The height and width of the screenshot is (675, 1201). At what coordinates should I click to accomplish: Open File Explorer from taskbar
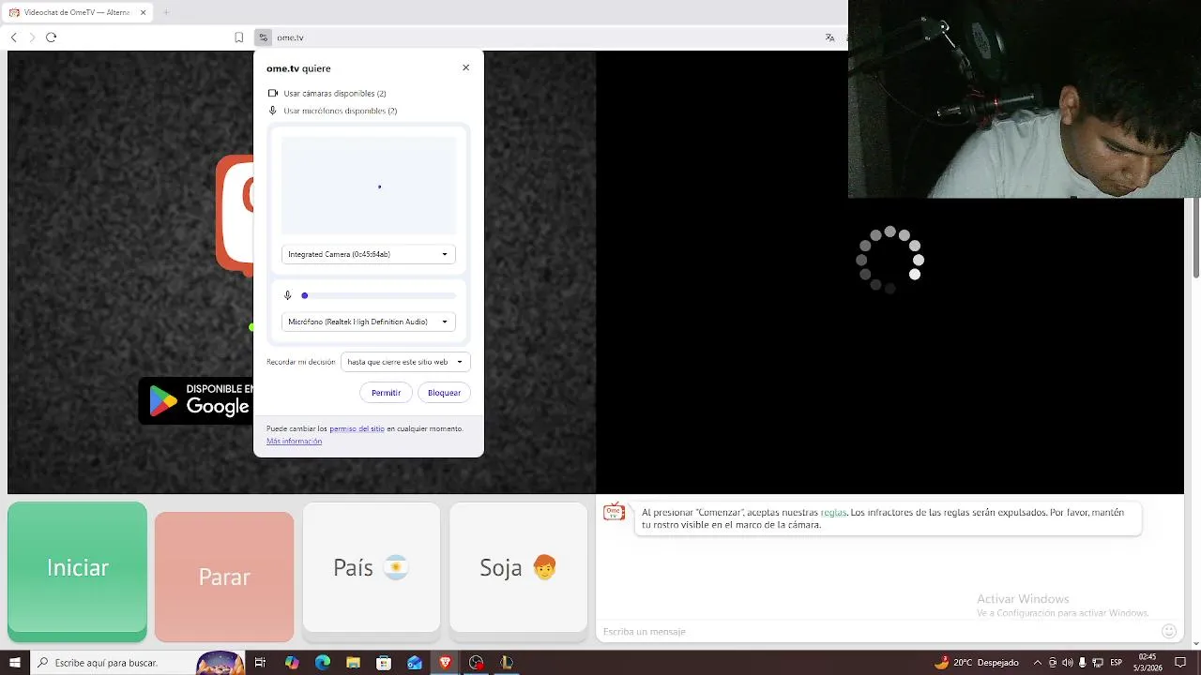(x=353, y=663)
